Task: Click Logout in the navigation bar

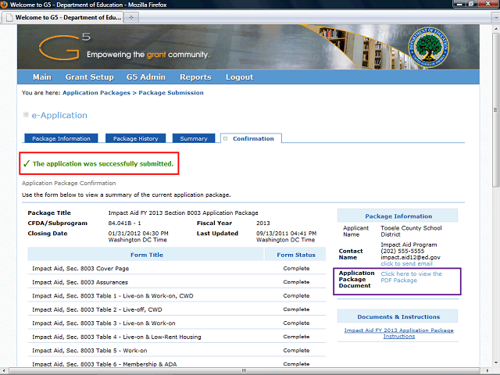Action: click(239, 77)
